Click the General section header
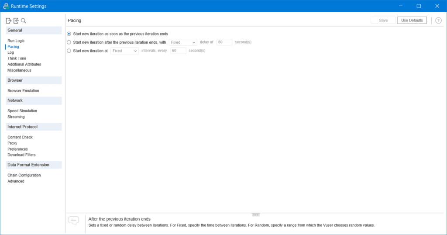The image size is (447, 235). pyautogui.click(x=34, y=30)
